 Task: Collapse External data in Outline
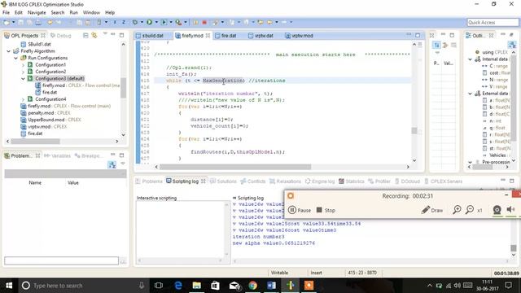pyautogui.click(x=471, y=94)
